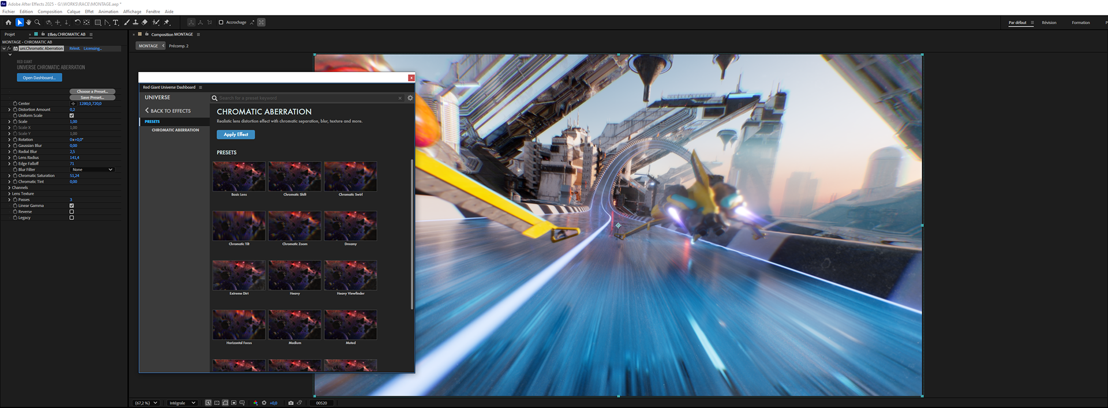
Task: Click the Réinit. reset link
Action: point(75,48)
